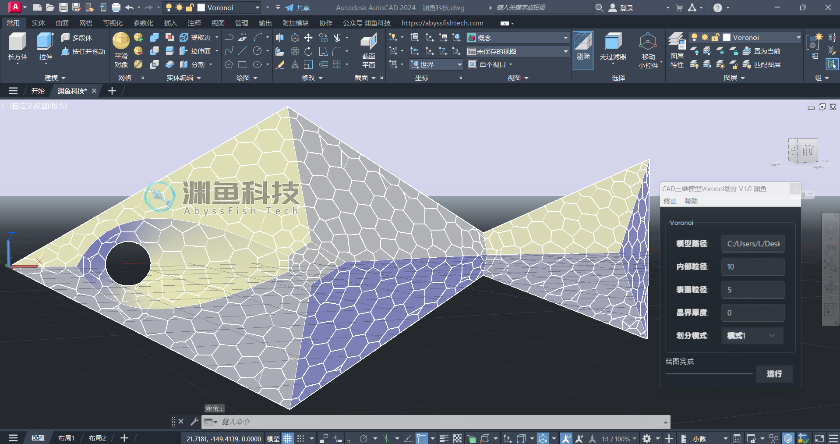Open the 小数 units dropdown
This screenshot has width=840, height=444.
pos(710,438)
